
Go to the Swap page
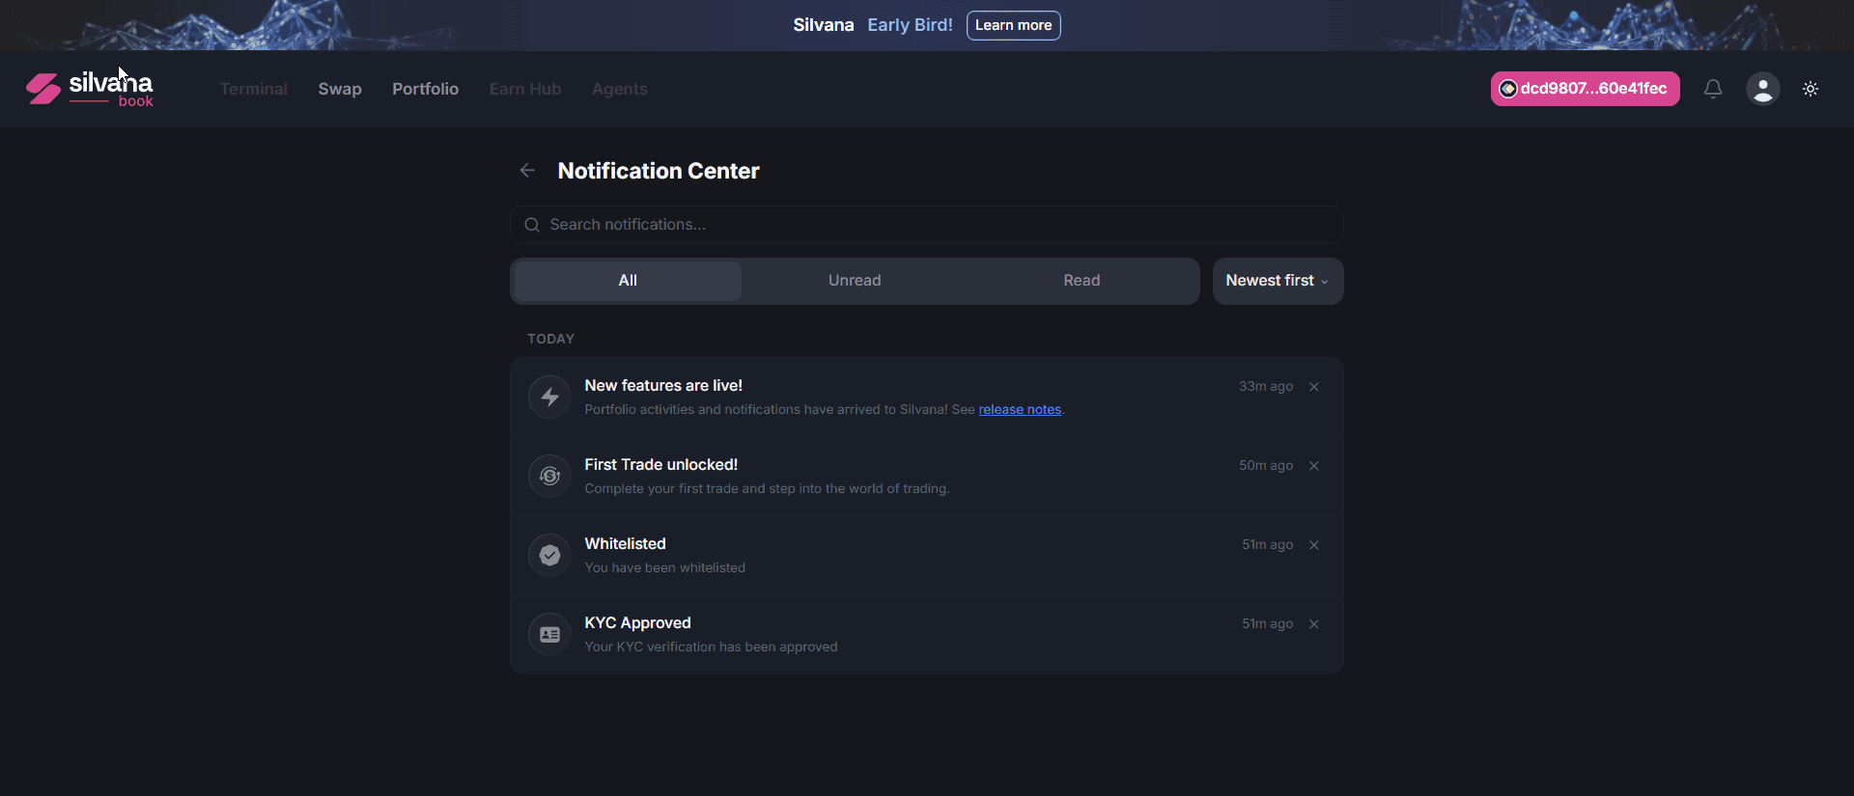[x=340, y=89]
